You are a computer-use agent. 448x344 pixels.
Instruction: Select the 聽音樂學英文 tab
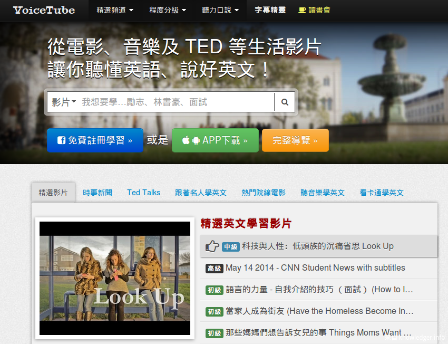(323, 193)
